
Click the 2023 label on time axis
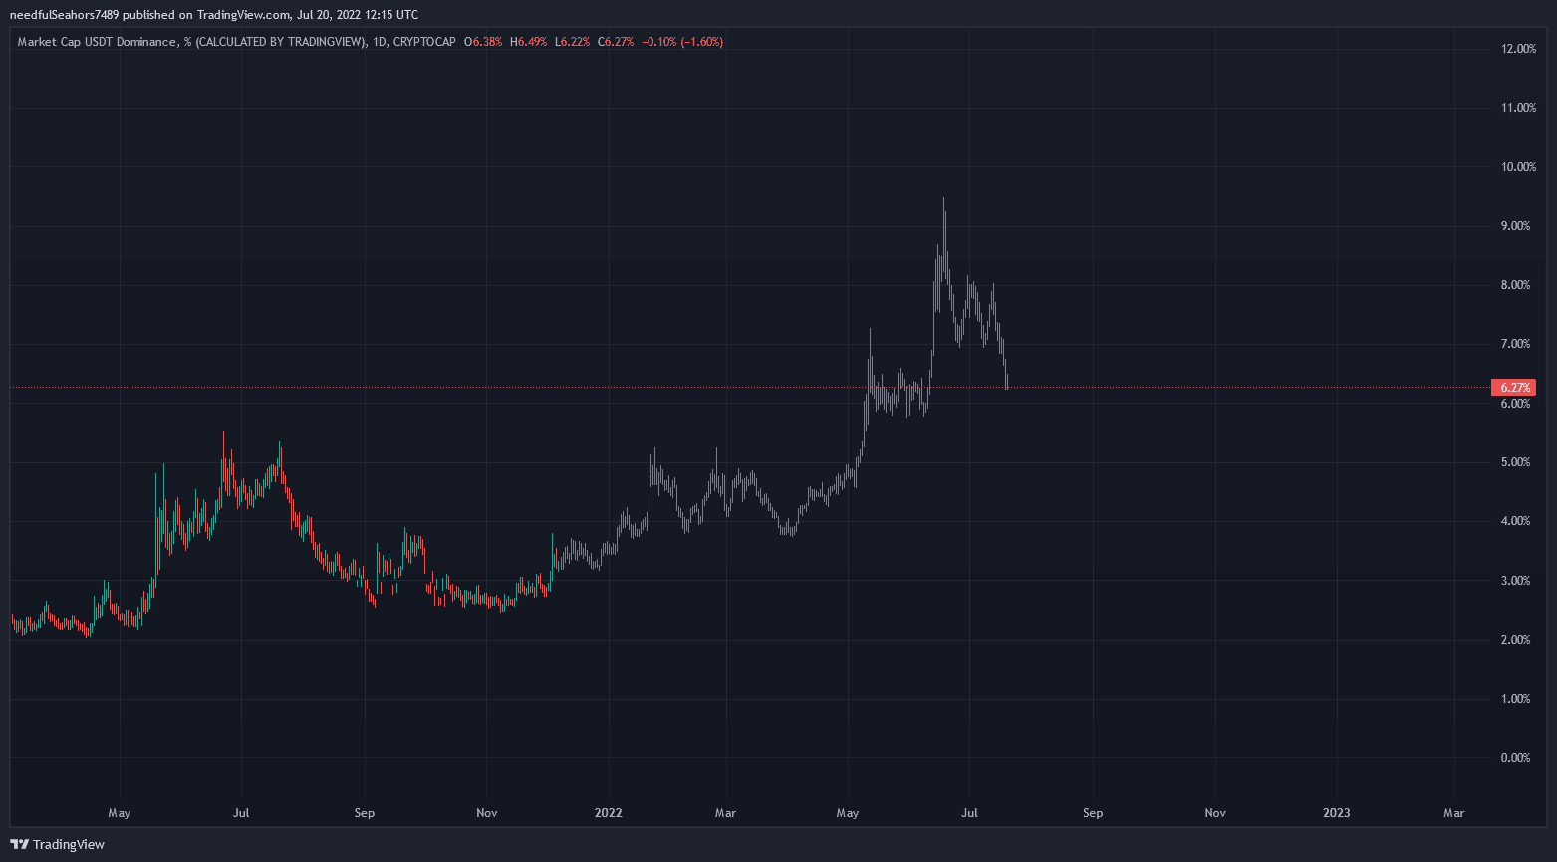[x=1336, y=813]
